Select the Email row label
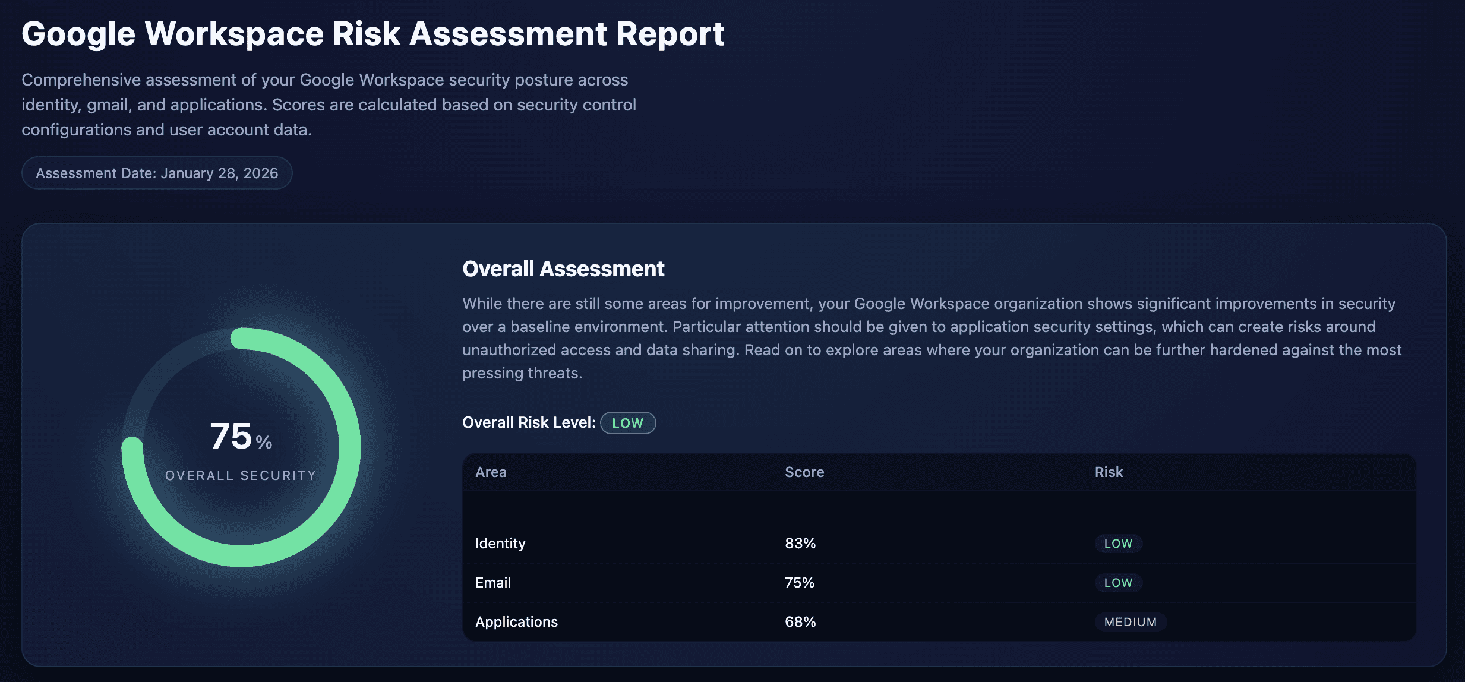1465x682 pixels. tap(493, 583)
